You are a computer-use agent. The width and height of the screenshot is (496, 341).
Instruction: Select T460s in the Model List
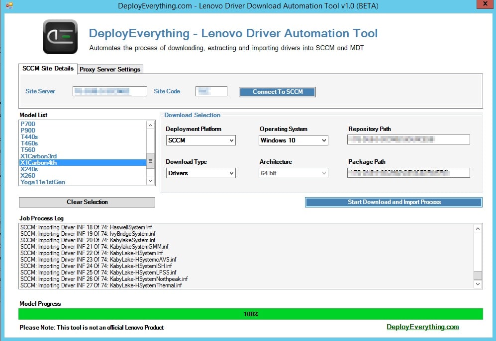83,143
